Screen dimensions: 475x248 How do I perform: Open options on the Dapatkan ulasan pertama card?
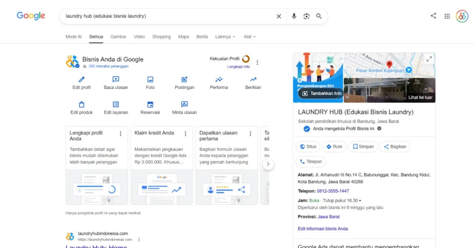point(250,134)
